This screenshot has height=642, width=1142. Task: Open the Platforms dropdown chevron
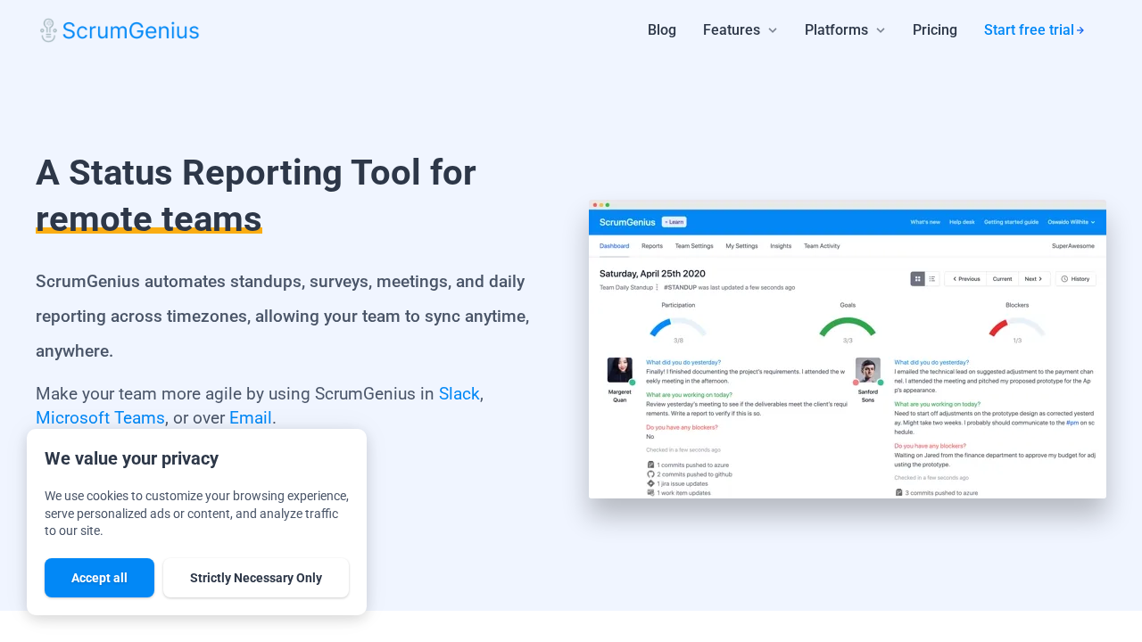point(881,30)
